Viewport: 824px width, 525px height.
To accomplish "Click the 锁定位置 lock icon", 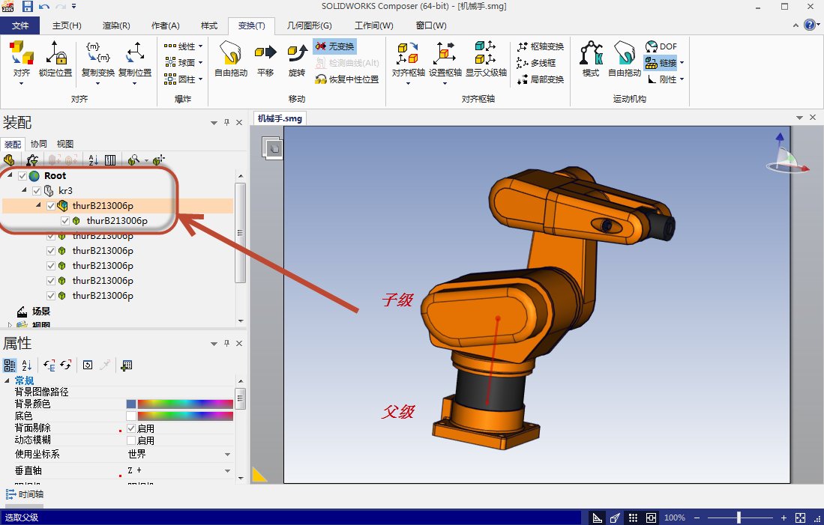I will (55, 59).
